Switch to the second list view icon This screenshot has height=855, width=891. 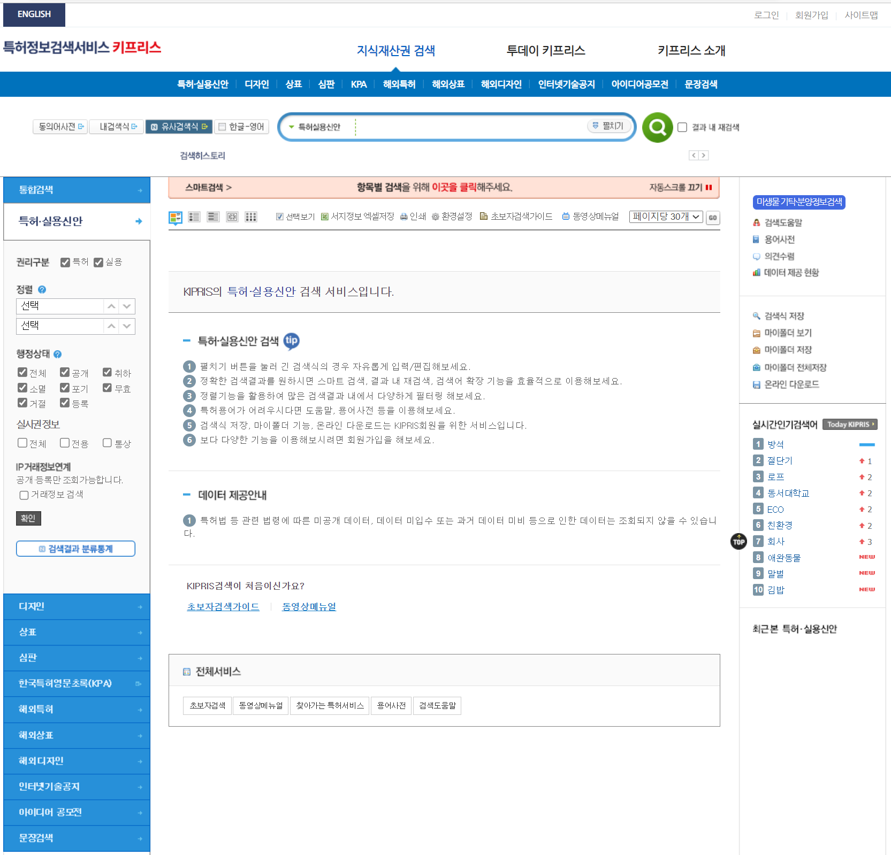pyautogui.click(x=194, y=217)
